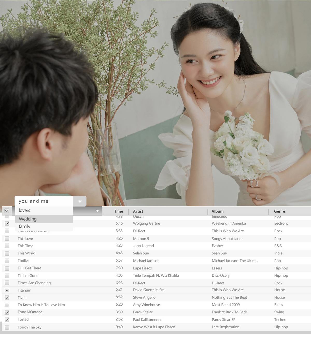The height and width of the screenshot is (339, 311).
Task: Click artist 'John Legend'
Action: (143, 246)
